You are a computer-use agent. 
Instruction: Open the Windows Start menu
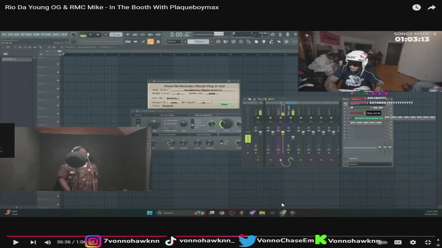pyautogui.click(x=150, y=213)
